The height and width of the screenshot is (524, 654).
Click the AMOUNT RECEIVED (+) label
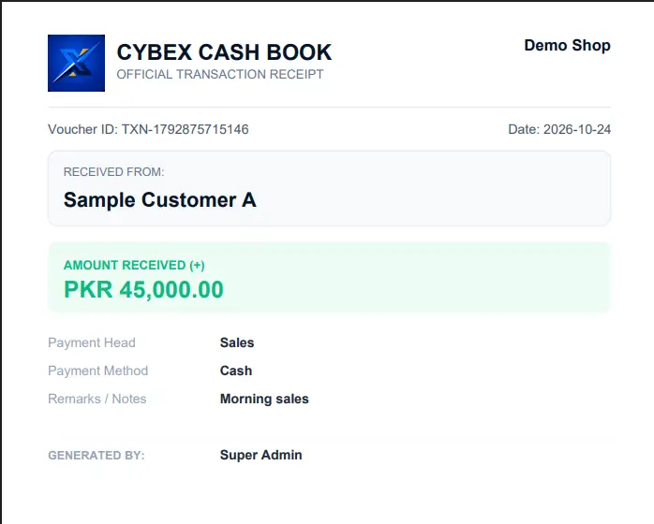(x=134, y=266)
